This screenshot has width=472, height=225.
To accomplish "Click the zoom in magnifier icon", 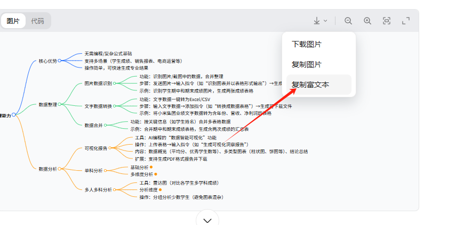I will [367, 21].
